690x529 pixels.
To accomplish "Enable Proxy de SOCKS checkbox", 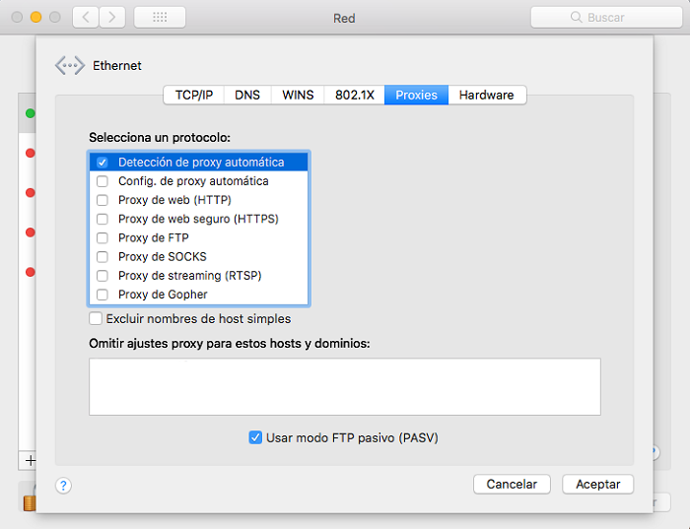I will [x=102, y=257].
